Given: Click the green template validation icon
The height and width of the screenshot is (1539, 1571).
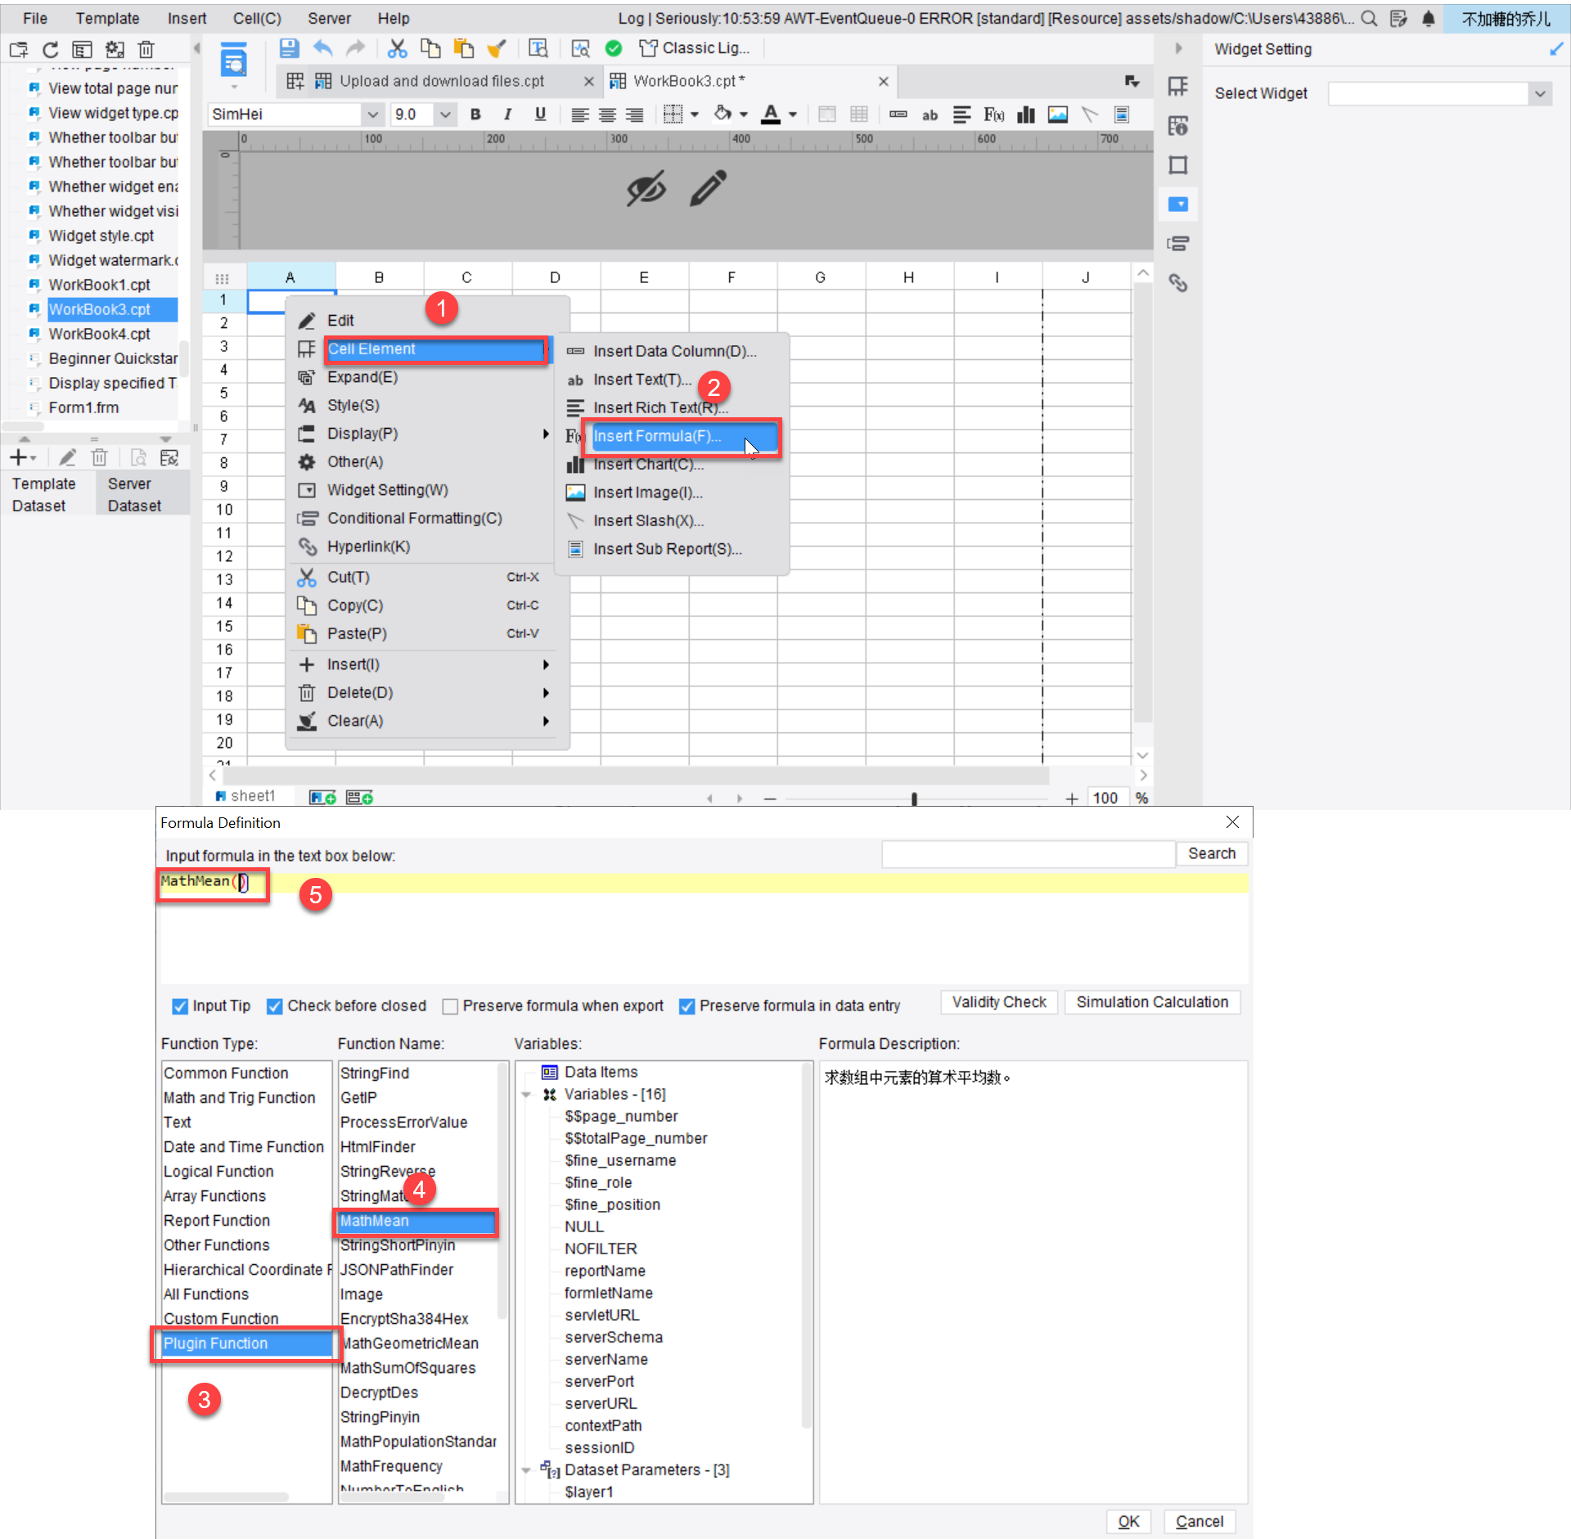Looking at the screenshot, I should pyautogui.click(x=614, y=48).
